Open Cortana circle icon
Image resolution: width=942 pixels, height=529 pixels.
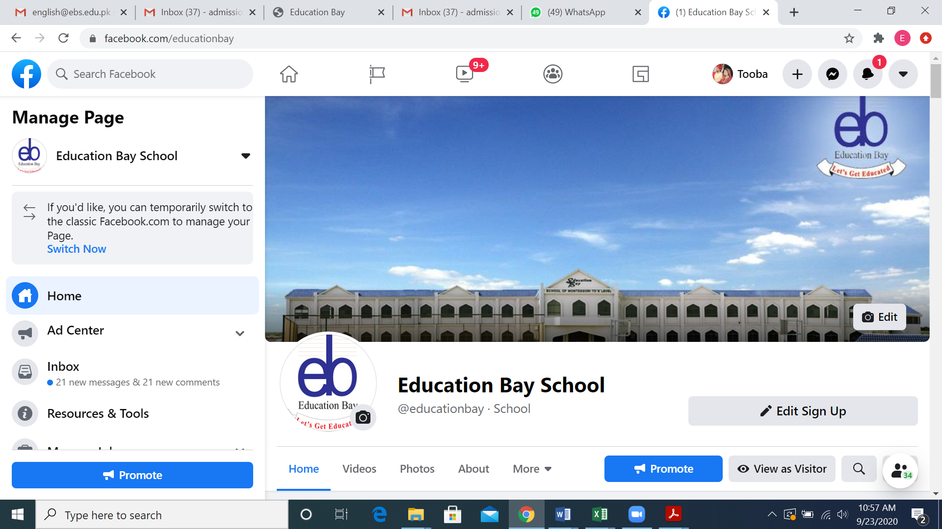[x=306, y=514]
